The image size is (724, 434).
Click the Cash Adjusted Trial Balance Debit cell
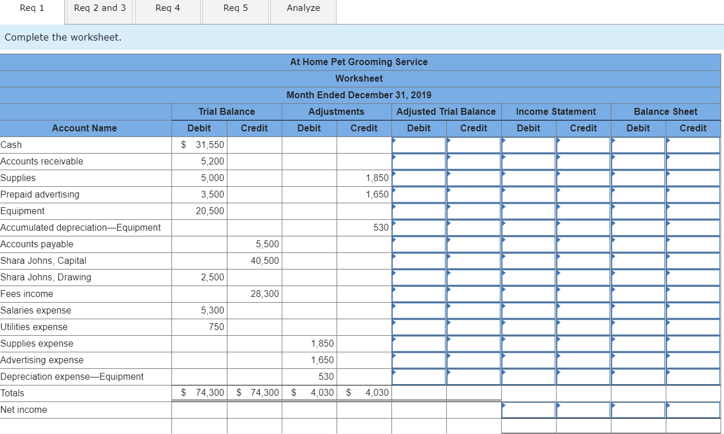418,144
